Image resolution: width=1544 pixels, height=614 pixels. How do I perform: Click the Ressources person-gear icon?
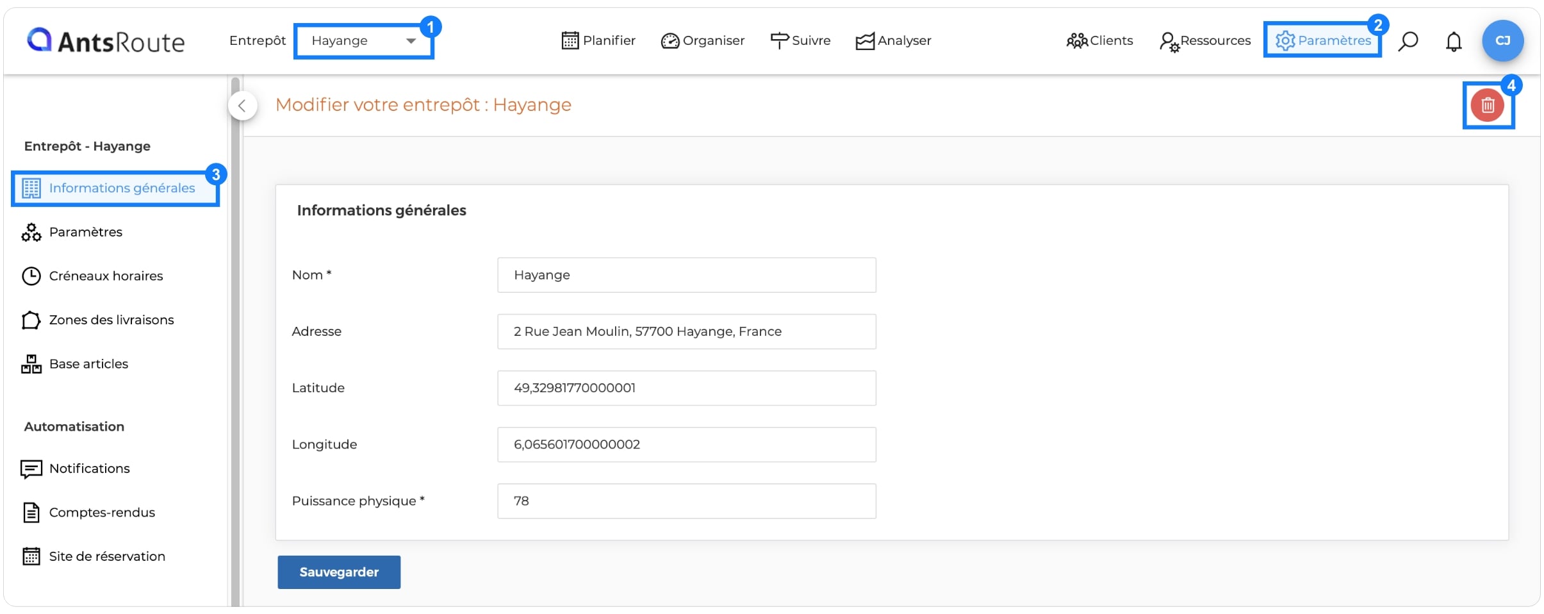pos(1169,42)
